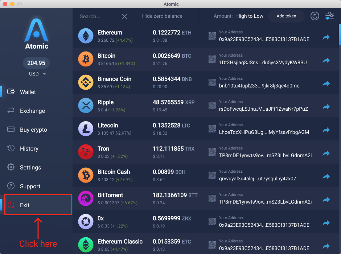341x254 pixels.
Task: Show the QR code for Ethereum address
Action: coord(212,36)
